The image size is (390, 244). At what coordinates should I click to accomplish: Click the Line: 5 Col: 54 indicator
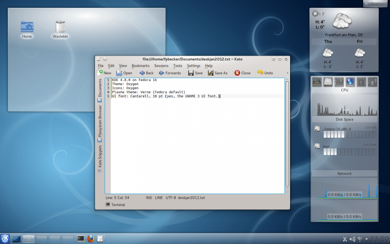[x=117, y=198]
